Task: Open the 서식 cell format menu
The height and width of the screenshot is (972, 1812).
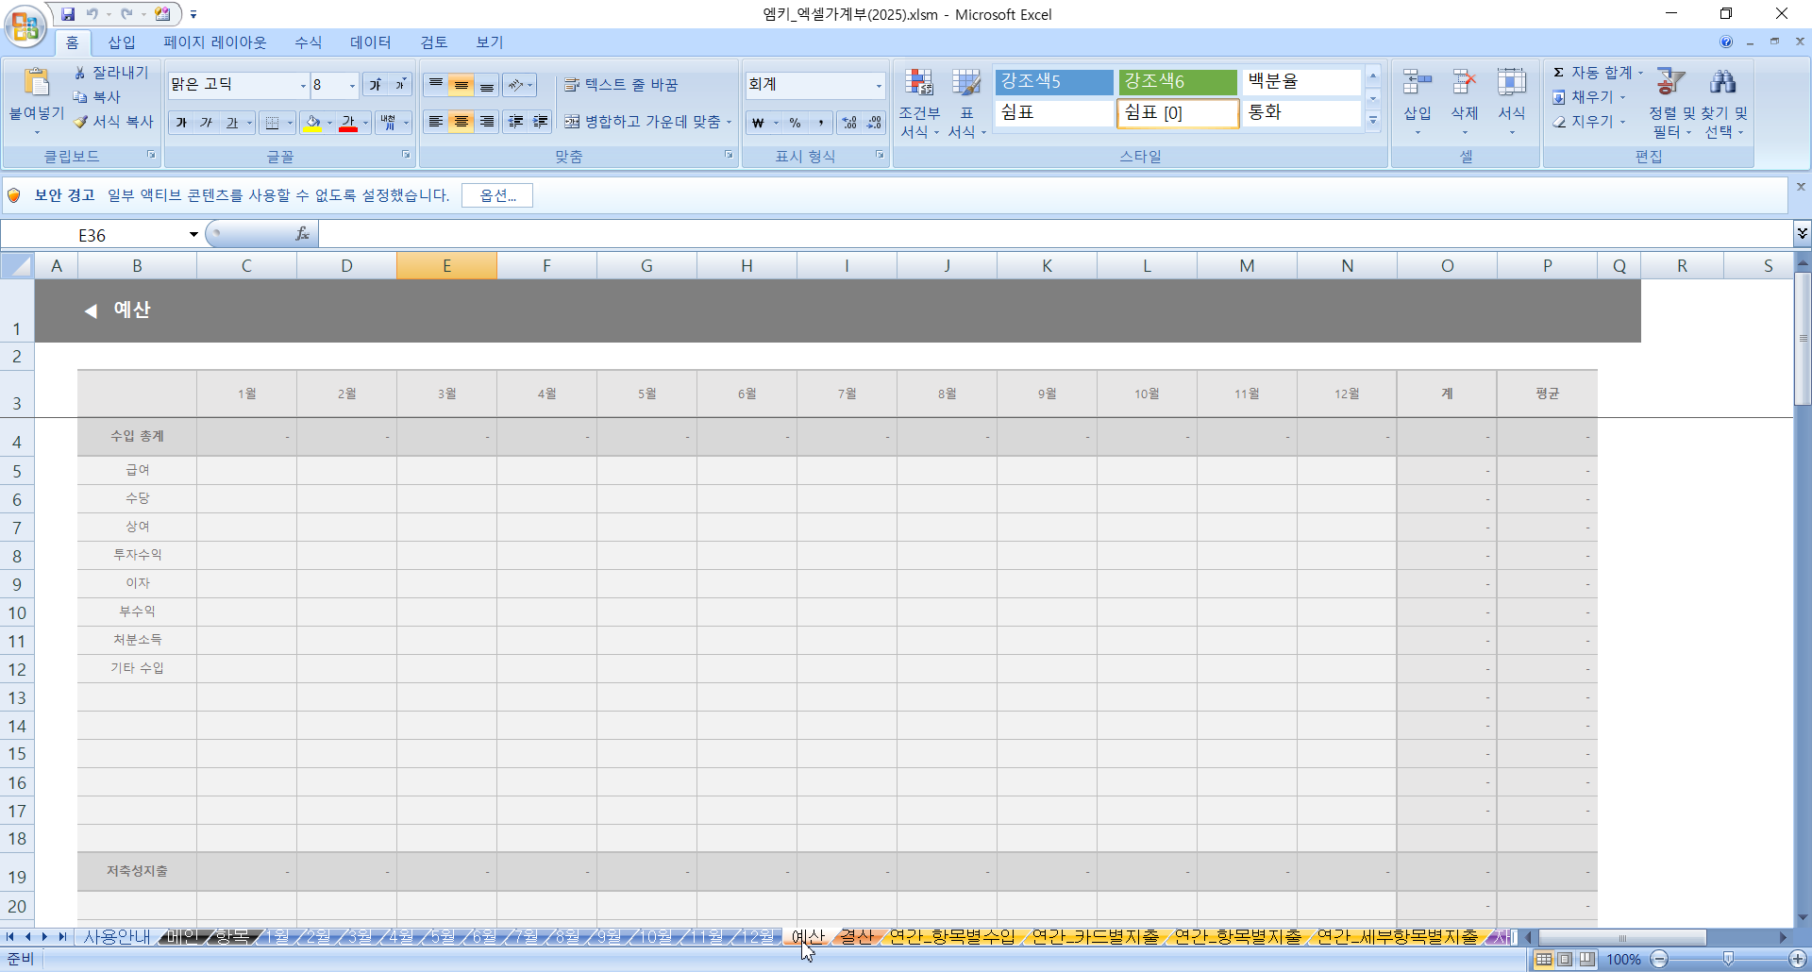Action: click(1511, 103)
